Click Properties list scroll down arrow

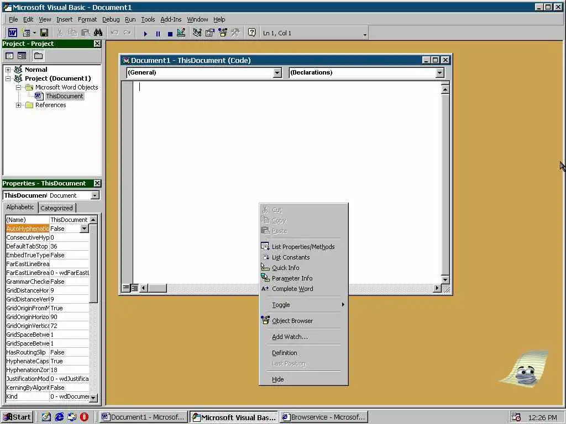coord(93,397)
